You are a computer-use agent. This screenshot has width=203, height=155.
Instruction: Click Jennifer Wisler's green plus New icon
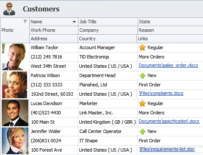pyautogui.click(x=142, y=132)
